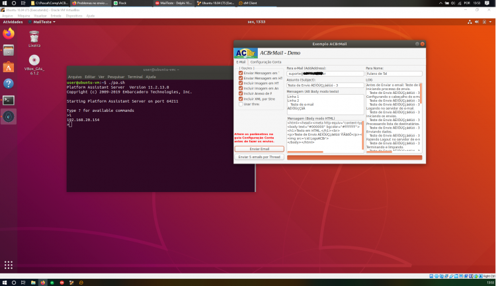Image resolution: width=496 pixels, height=286 pixels.
Task: Click the orange progress bar
Action: point(354,158)
